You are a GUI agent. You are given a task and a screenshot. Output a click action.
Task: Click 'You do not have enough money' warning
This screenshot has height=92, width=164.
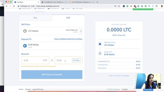(38, 66)
